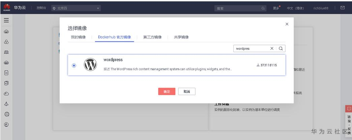Click the first cloud icon in sidebar
352x140 pixels.
6,32
